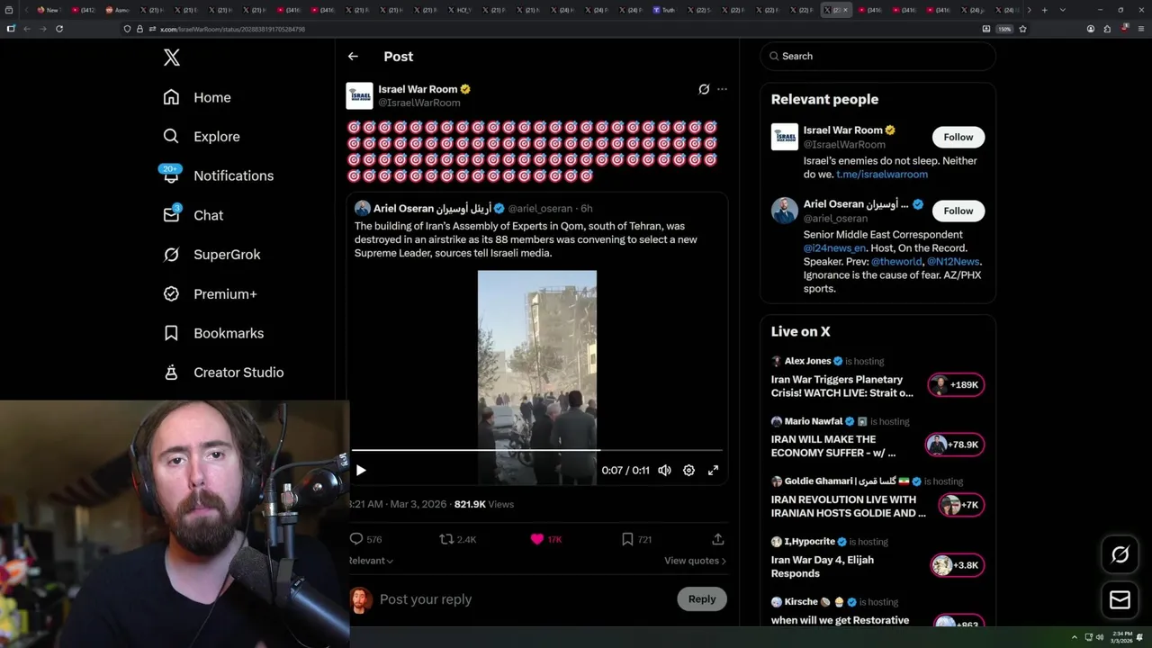Switch to the Truth browser tab

pos(664,10)
